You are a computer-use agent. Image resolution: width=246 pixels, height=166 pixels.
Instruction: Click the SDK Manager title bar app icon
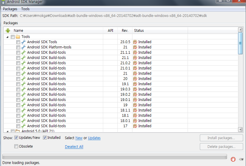coord(3,2)
